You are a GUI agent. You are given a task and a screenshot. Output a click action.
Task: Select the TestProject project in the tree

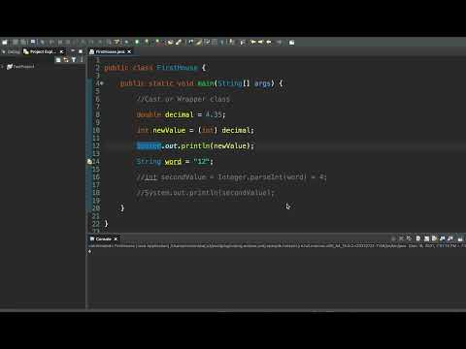click(x=21, y=67)
